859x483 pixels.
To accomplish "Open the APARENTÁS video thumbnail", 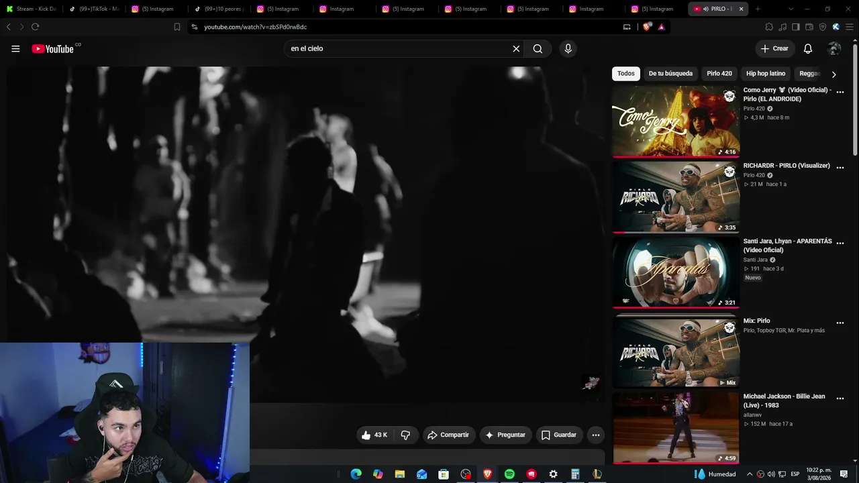I will [x=676, y=272].
